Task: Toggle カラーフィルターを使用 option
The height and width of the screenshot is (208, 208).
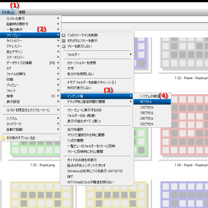Action: (x=97, y=63)
